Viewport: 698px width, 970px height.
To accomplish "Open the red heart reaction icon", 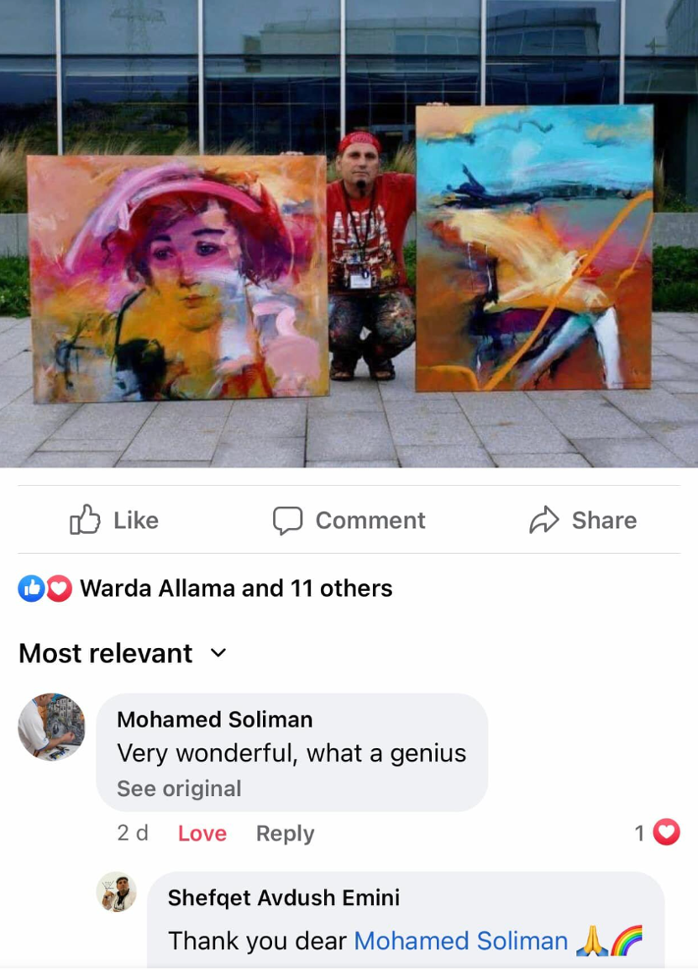I will point(60,588).
